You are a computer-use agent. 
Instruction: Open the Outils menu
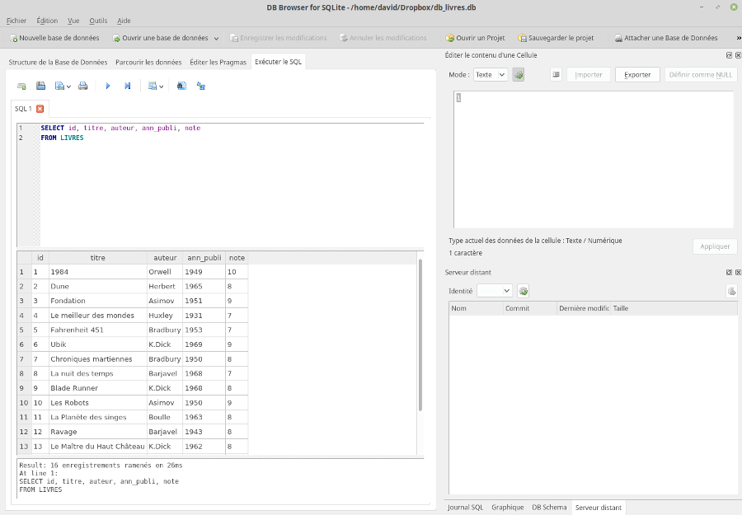click(98, 21)
